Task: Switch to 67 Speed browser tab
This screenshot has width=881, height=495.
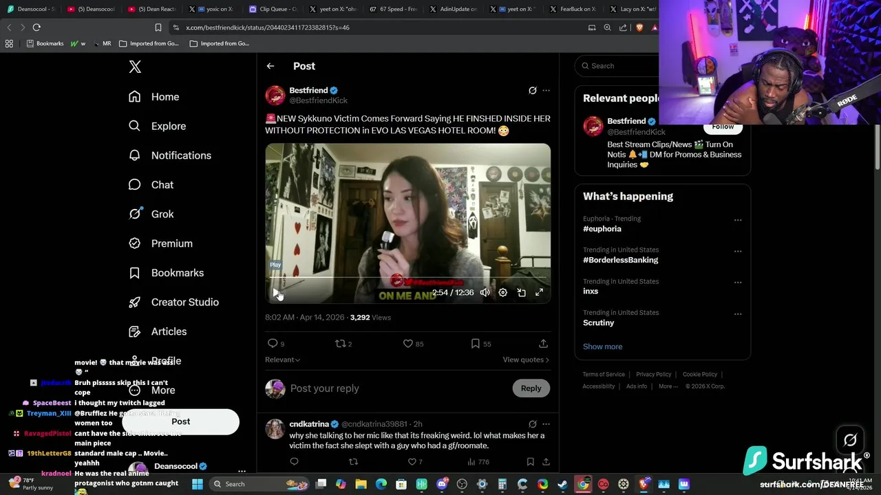Action: [x=394, y=9]
